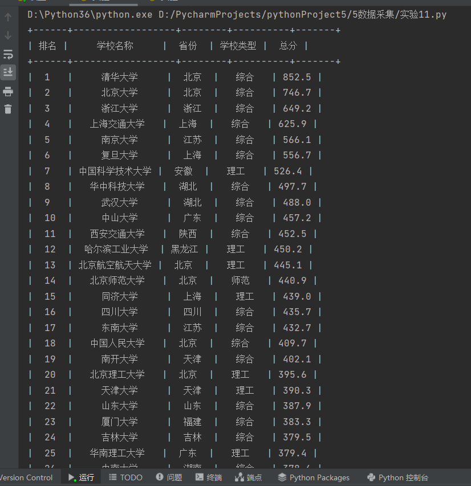Viewport: 471px width, 486px height.
Task: Click 华中科技大学 school name
Action: 117,186
